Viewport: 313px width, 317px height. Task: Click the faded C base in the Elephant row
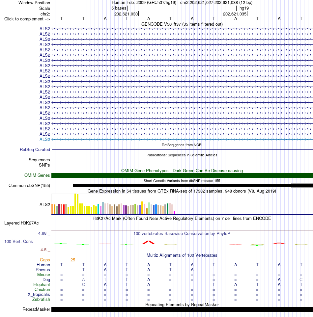click(83, 285)
